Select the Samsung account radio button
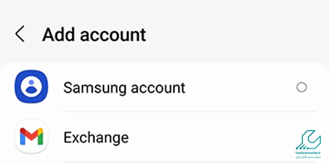This screenshot has height=164, width=329. point(301,87)
